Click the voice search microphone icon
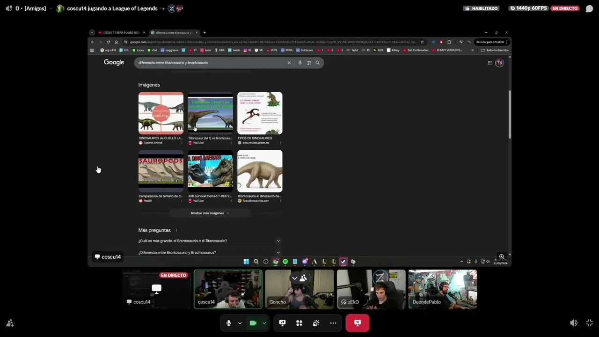 point(300,63)
